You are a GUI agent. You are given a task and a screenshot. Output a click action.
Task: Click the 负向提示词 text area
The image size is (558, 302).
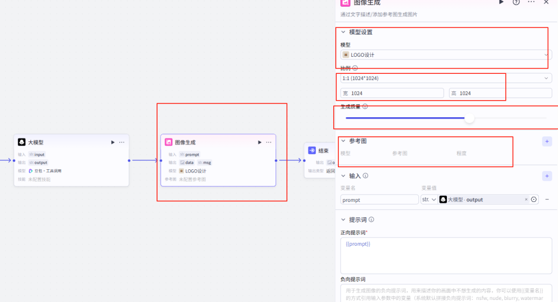[x=446, y=293]
